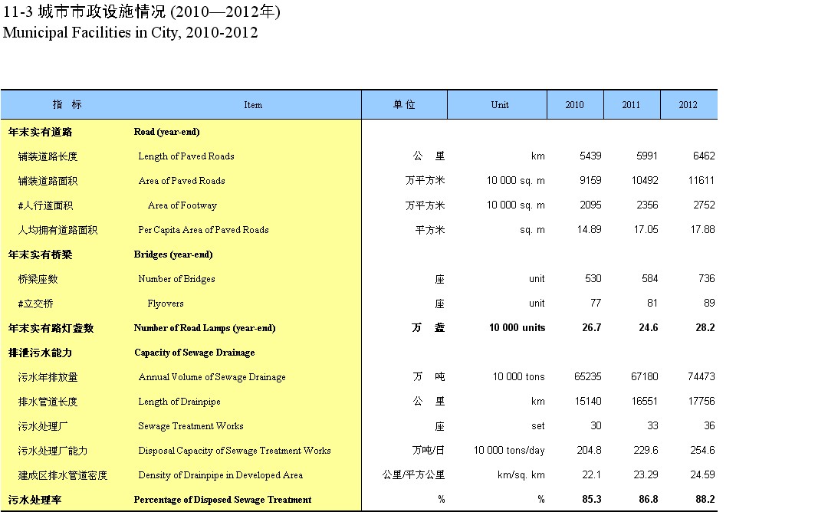Click the sewage volume value 65235
This screenshot has height=512, width=828.
[588, 376]
